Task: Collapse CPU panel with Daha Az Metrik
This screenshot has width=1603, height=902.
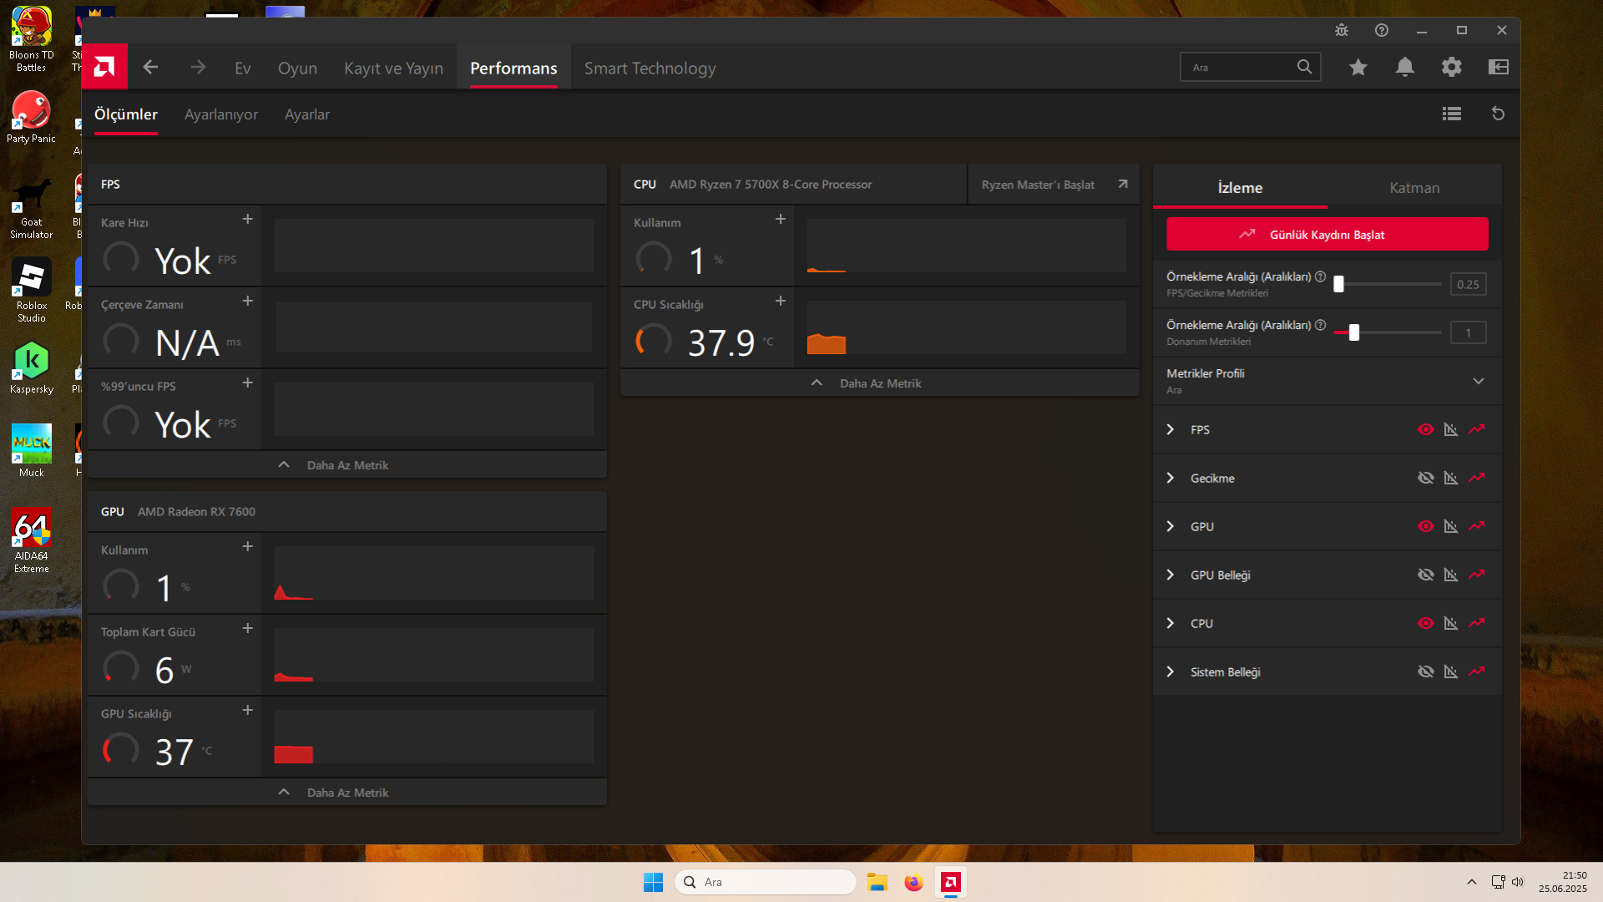Action: click(x=880, y=383)
